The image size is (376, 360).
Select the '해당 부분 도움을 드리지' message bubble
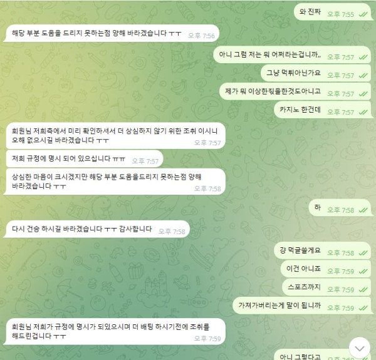coord(112,33)
